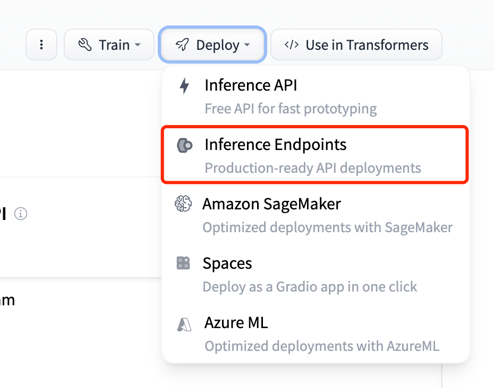Viewport: 494px width, 388px height.
Task: Click the Amazon SageMaker brain icon
Action: [183, 204]
